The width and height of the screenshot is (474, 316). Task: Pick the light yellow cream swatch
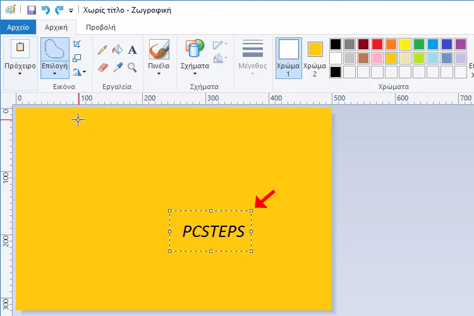(x=405, y=58)
